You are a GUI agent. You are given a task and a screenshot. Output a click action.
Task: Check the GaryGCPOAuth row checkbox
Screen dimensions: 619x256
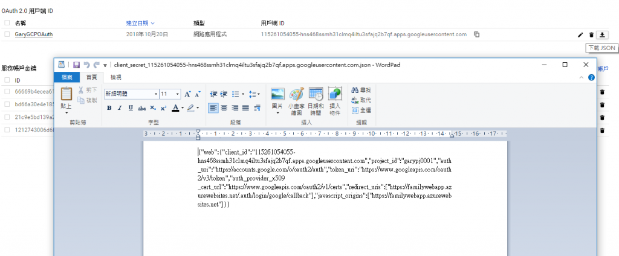[7, 34]
